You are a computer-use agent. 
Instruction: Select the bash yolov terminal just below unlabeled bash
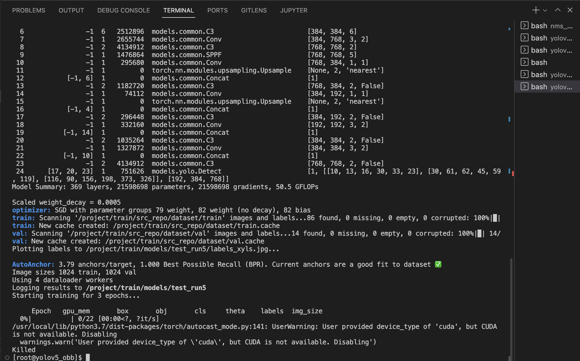click(547, 74)
